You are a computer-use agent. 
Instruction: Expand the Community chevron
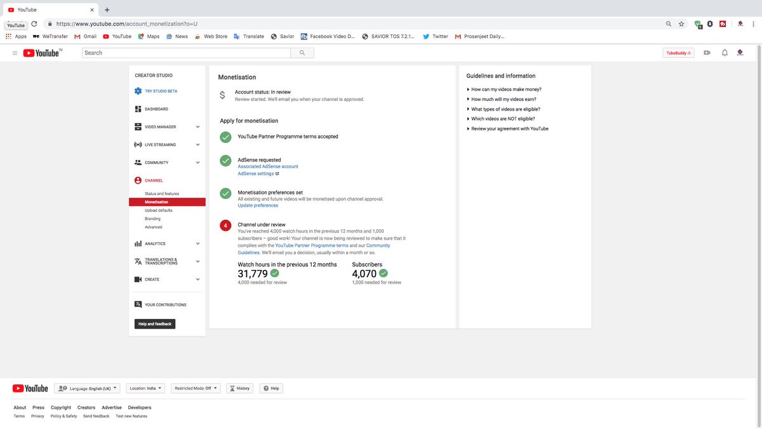197,163
